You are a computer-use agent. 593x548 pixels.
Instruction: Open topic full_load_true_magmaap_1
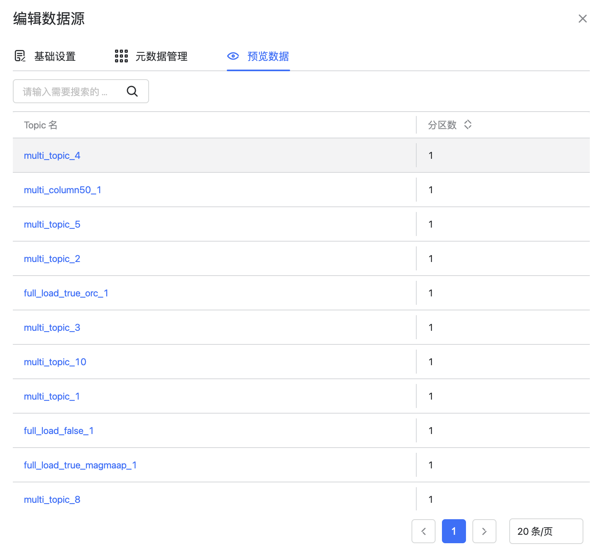pos(80,465)
